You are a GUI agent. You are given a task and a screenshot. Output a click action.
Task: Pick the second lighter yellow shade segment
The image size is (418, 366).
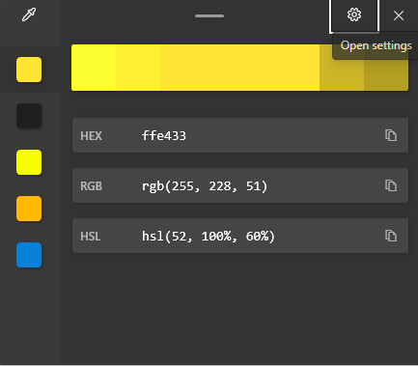pos(138,68)
